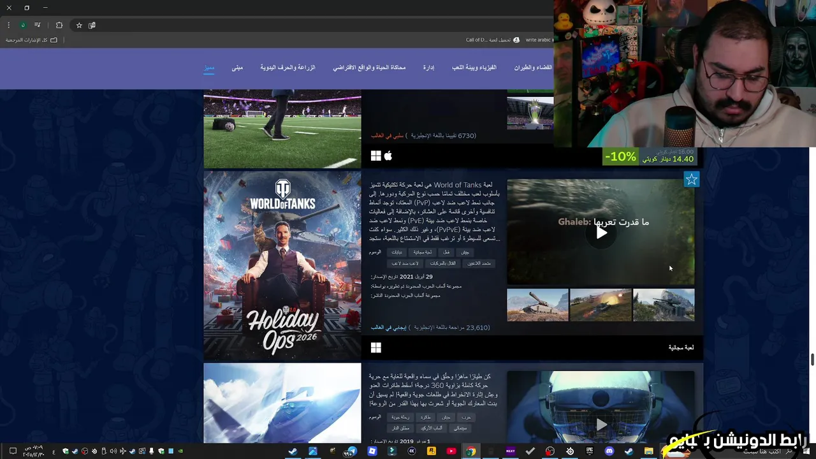Click the taskbar clock and date
The width and height of the screenshot is (816, 459).
(33, 451)
